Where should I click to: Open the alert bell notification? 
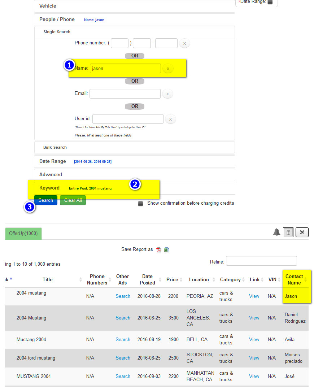[x=276, y=232]
